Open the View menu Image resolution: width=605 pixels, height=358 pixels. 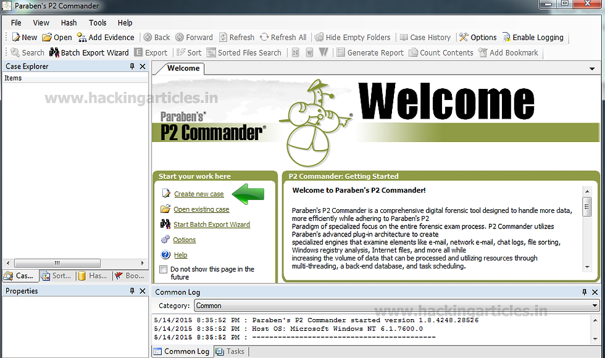[x=41, y=23]
